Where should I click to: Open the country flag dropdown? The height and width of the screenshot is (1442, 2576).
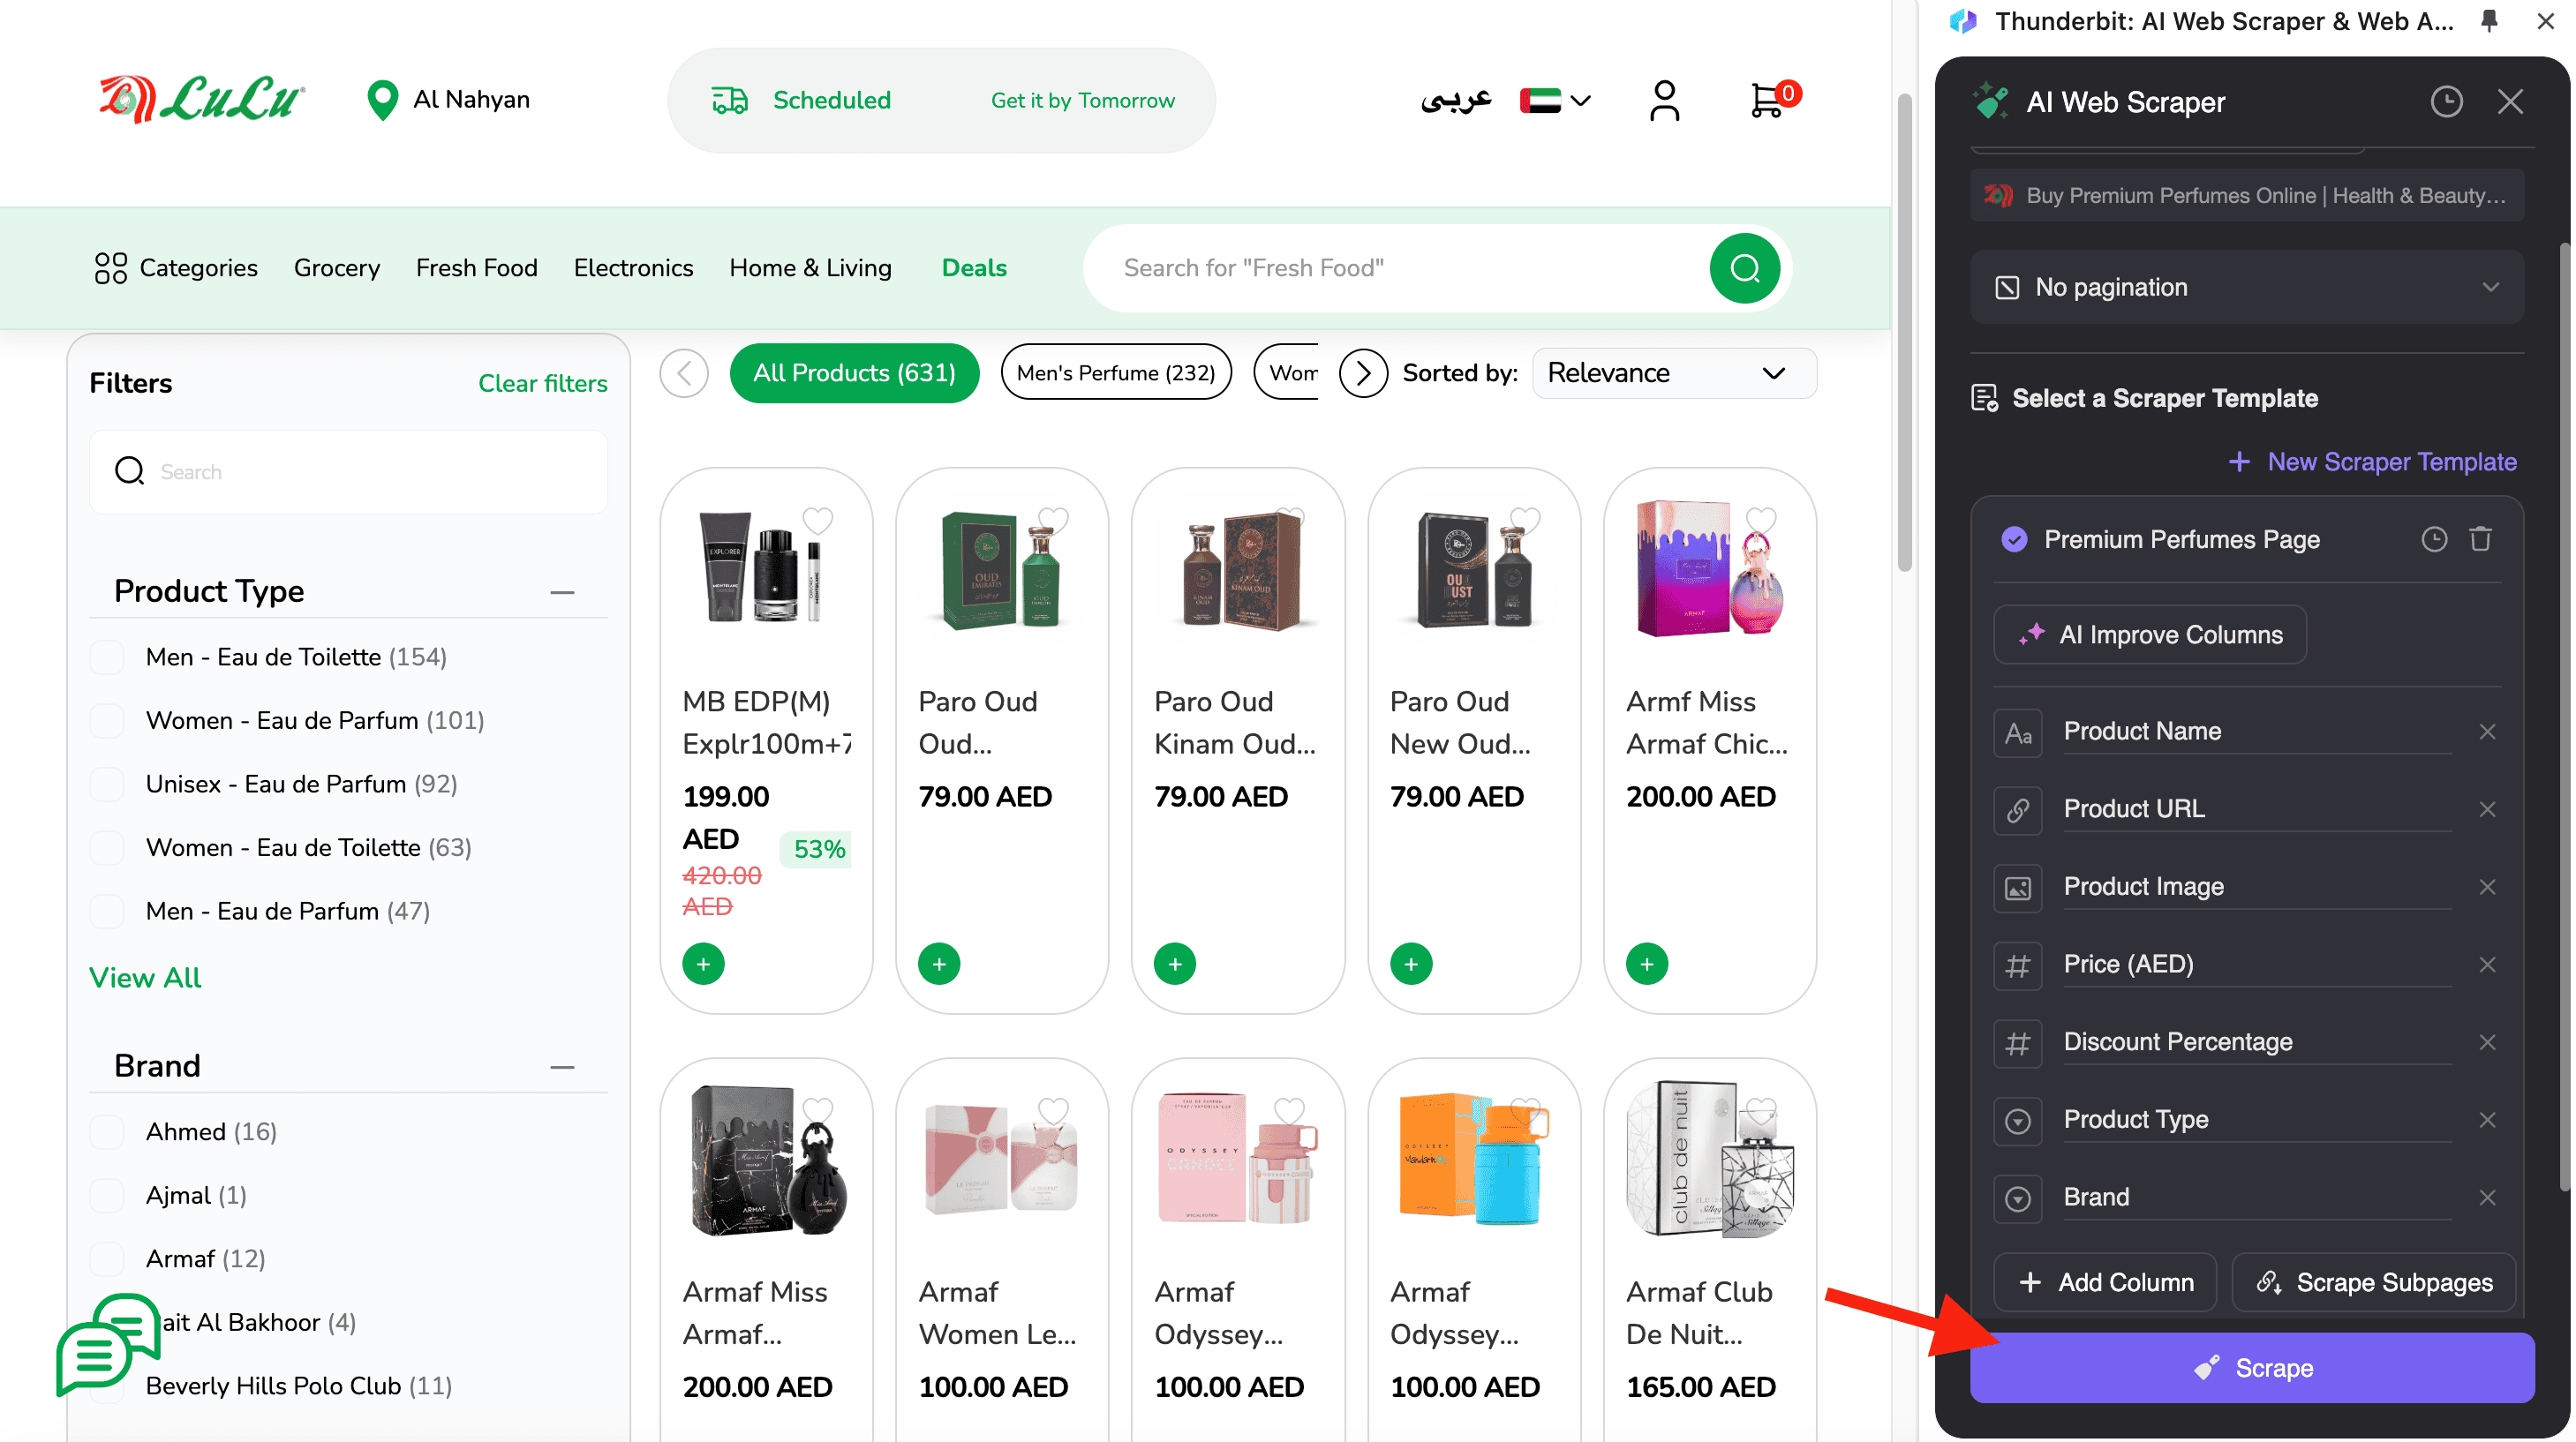click(1555, 100)
